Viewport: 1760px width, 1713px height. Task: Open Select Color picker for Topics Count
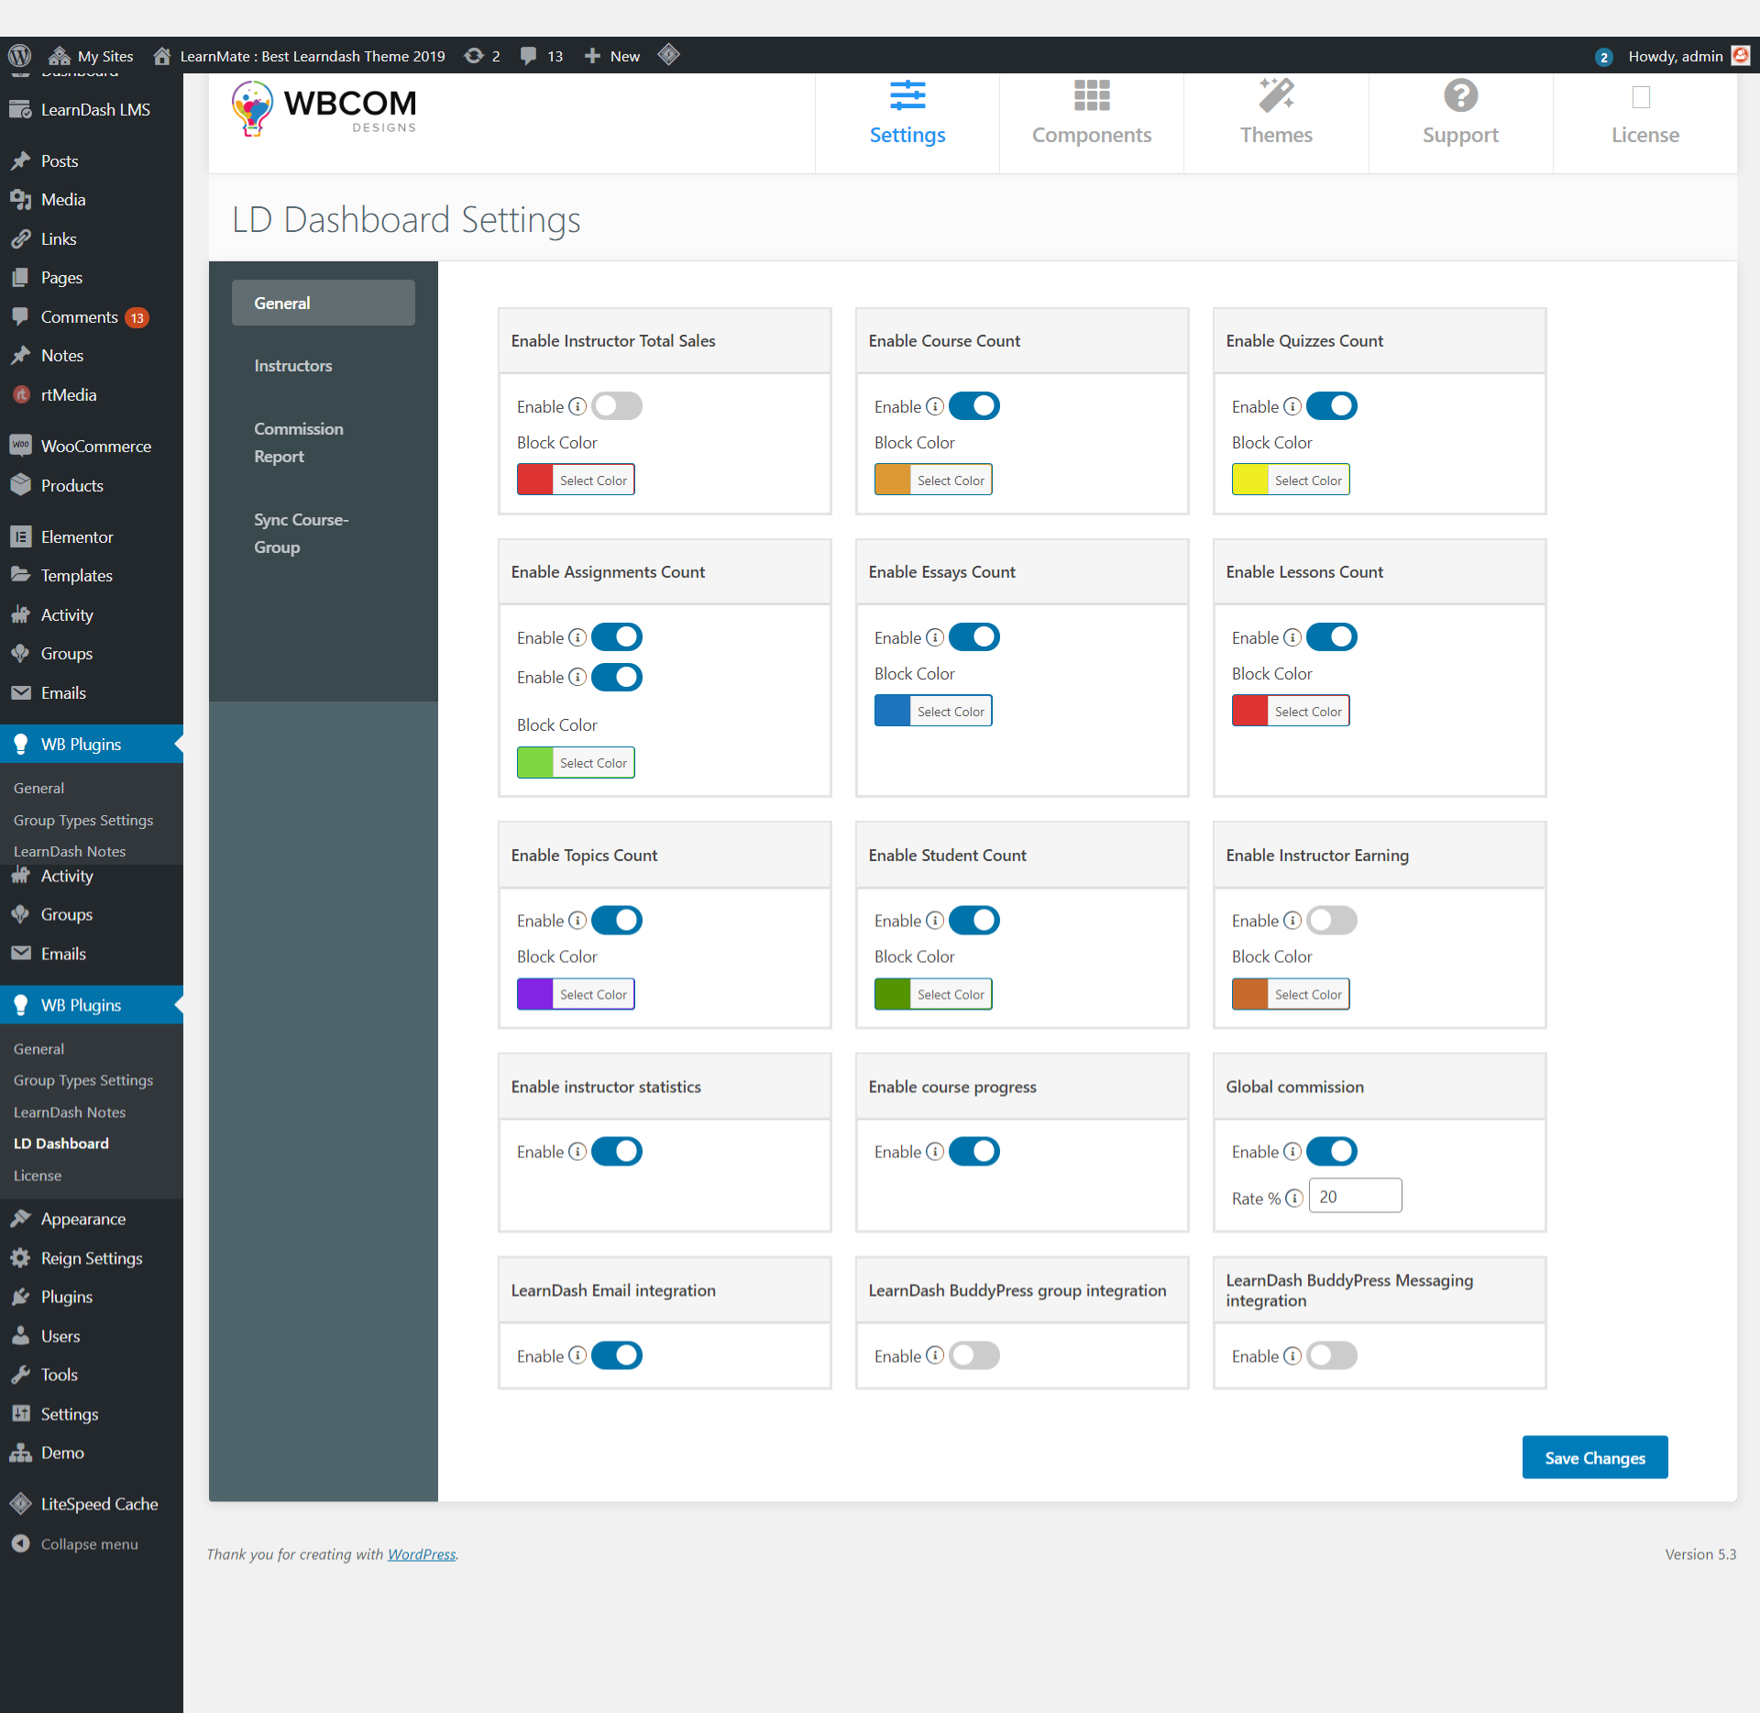click(x=592, y=994)
